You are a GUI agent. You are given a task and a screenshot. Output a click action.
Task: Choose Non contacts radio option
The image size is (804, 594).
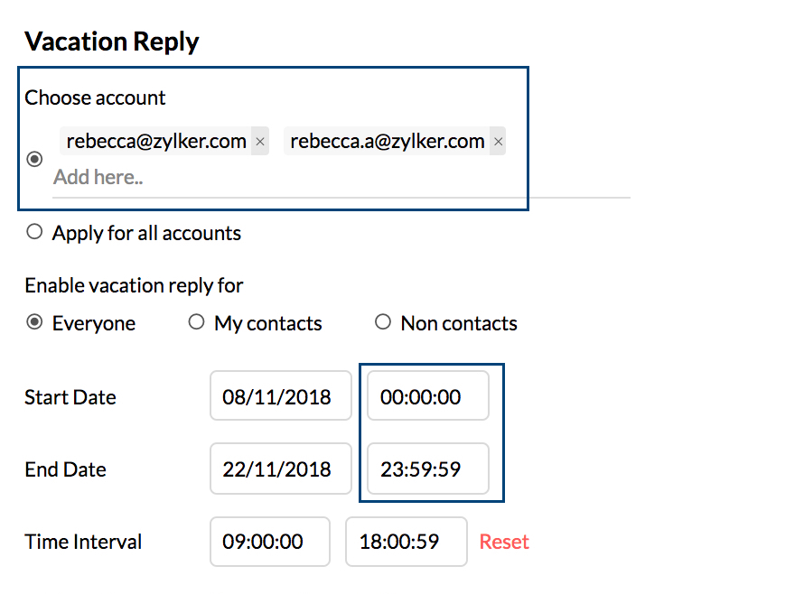click(383, 322)
